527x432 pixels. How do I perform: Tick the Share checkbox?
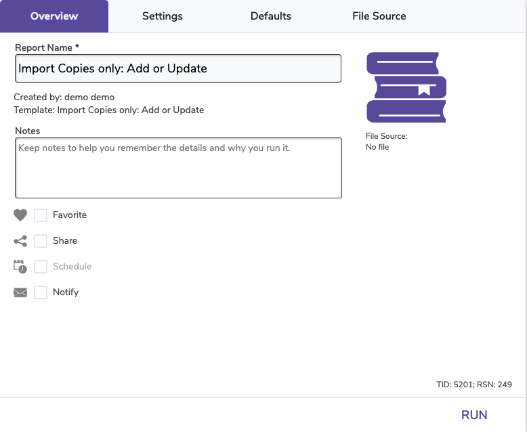click(x=41, y=241)
